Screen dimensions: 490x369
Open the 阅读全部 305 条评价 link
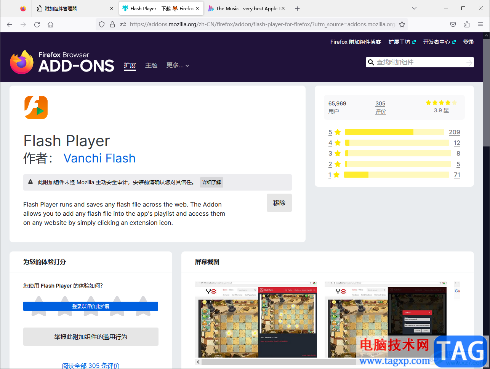coord(91,366)
